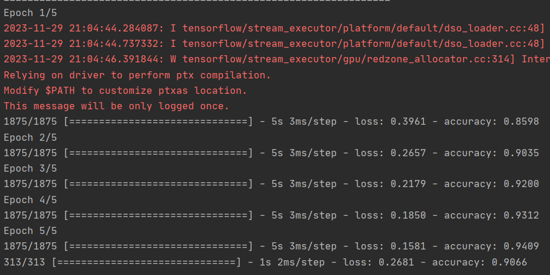Click the "Epoch 3/5" line
This screenshot has width=550, height=275.
point(27,168)
